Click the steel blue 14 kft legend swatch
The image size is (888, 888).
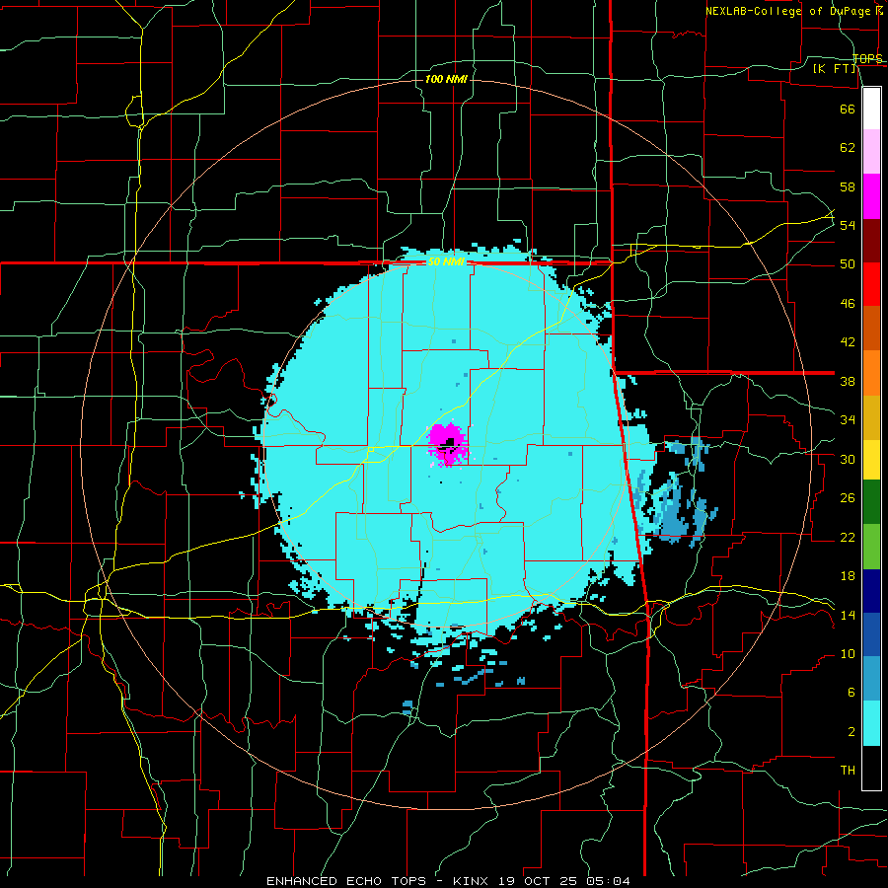click(x=871, y=679)
